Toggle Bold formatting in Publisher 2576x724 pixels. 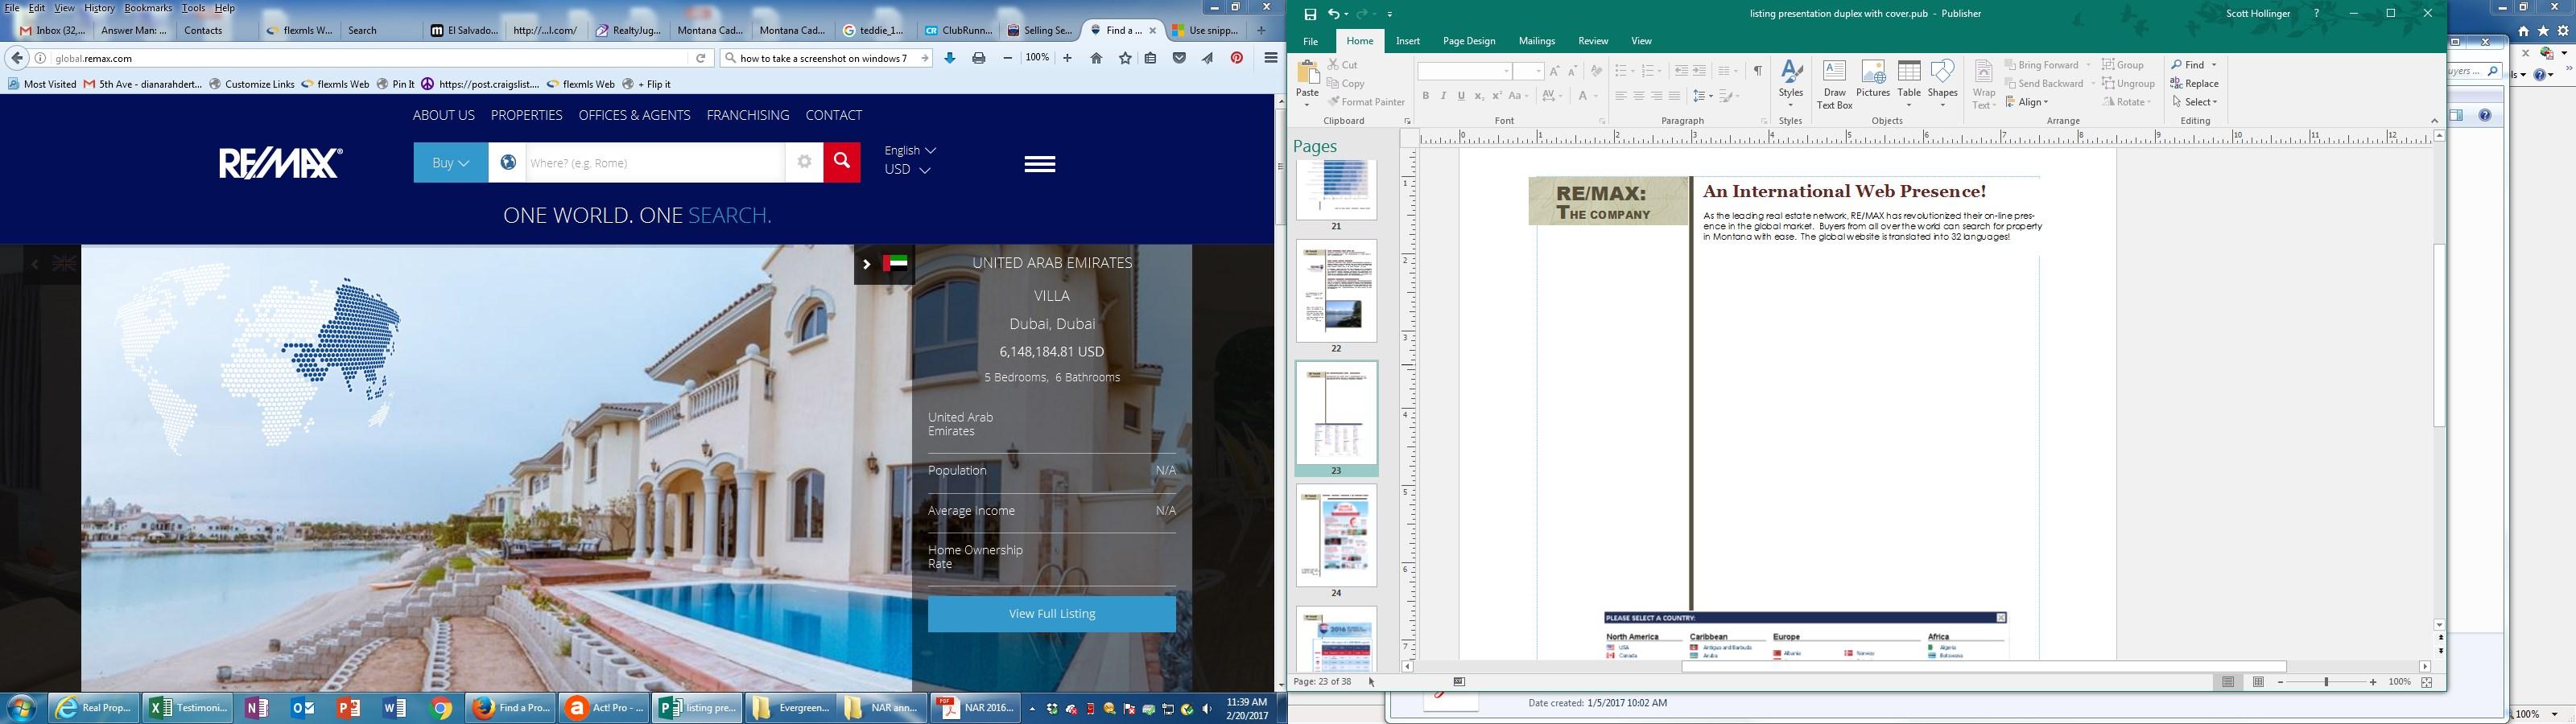coord(1426,96)
